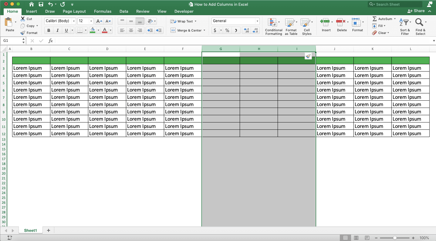436x241 pixels.
Task: Open the Merge & Center dropdown arrow
Action: pos(204,30)
